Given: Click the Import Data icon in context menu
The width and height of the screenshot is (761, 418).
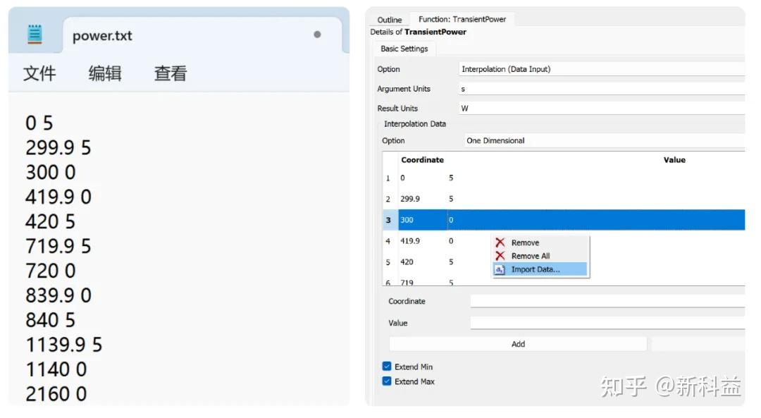Looking at the screenshot, I should point(500,269).
